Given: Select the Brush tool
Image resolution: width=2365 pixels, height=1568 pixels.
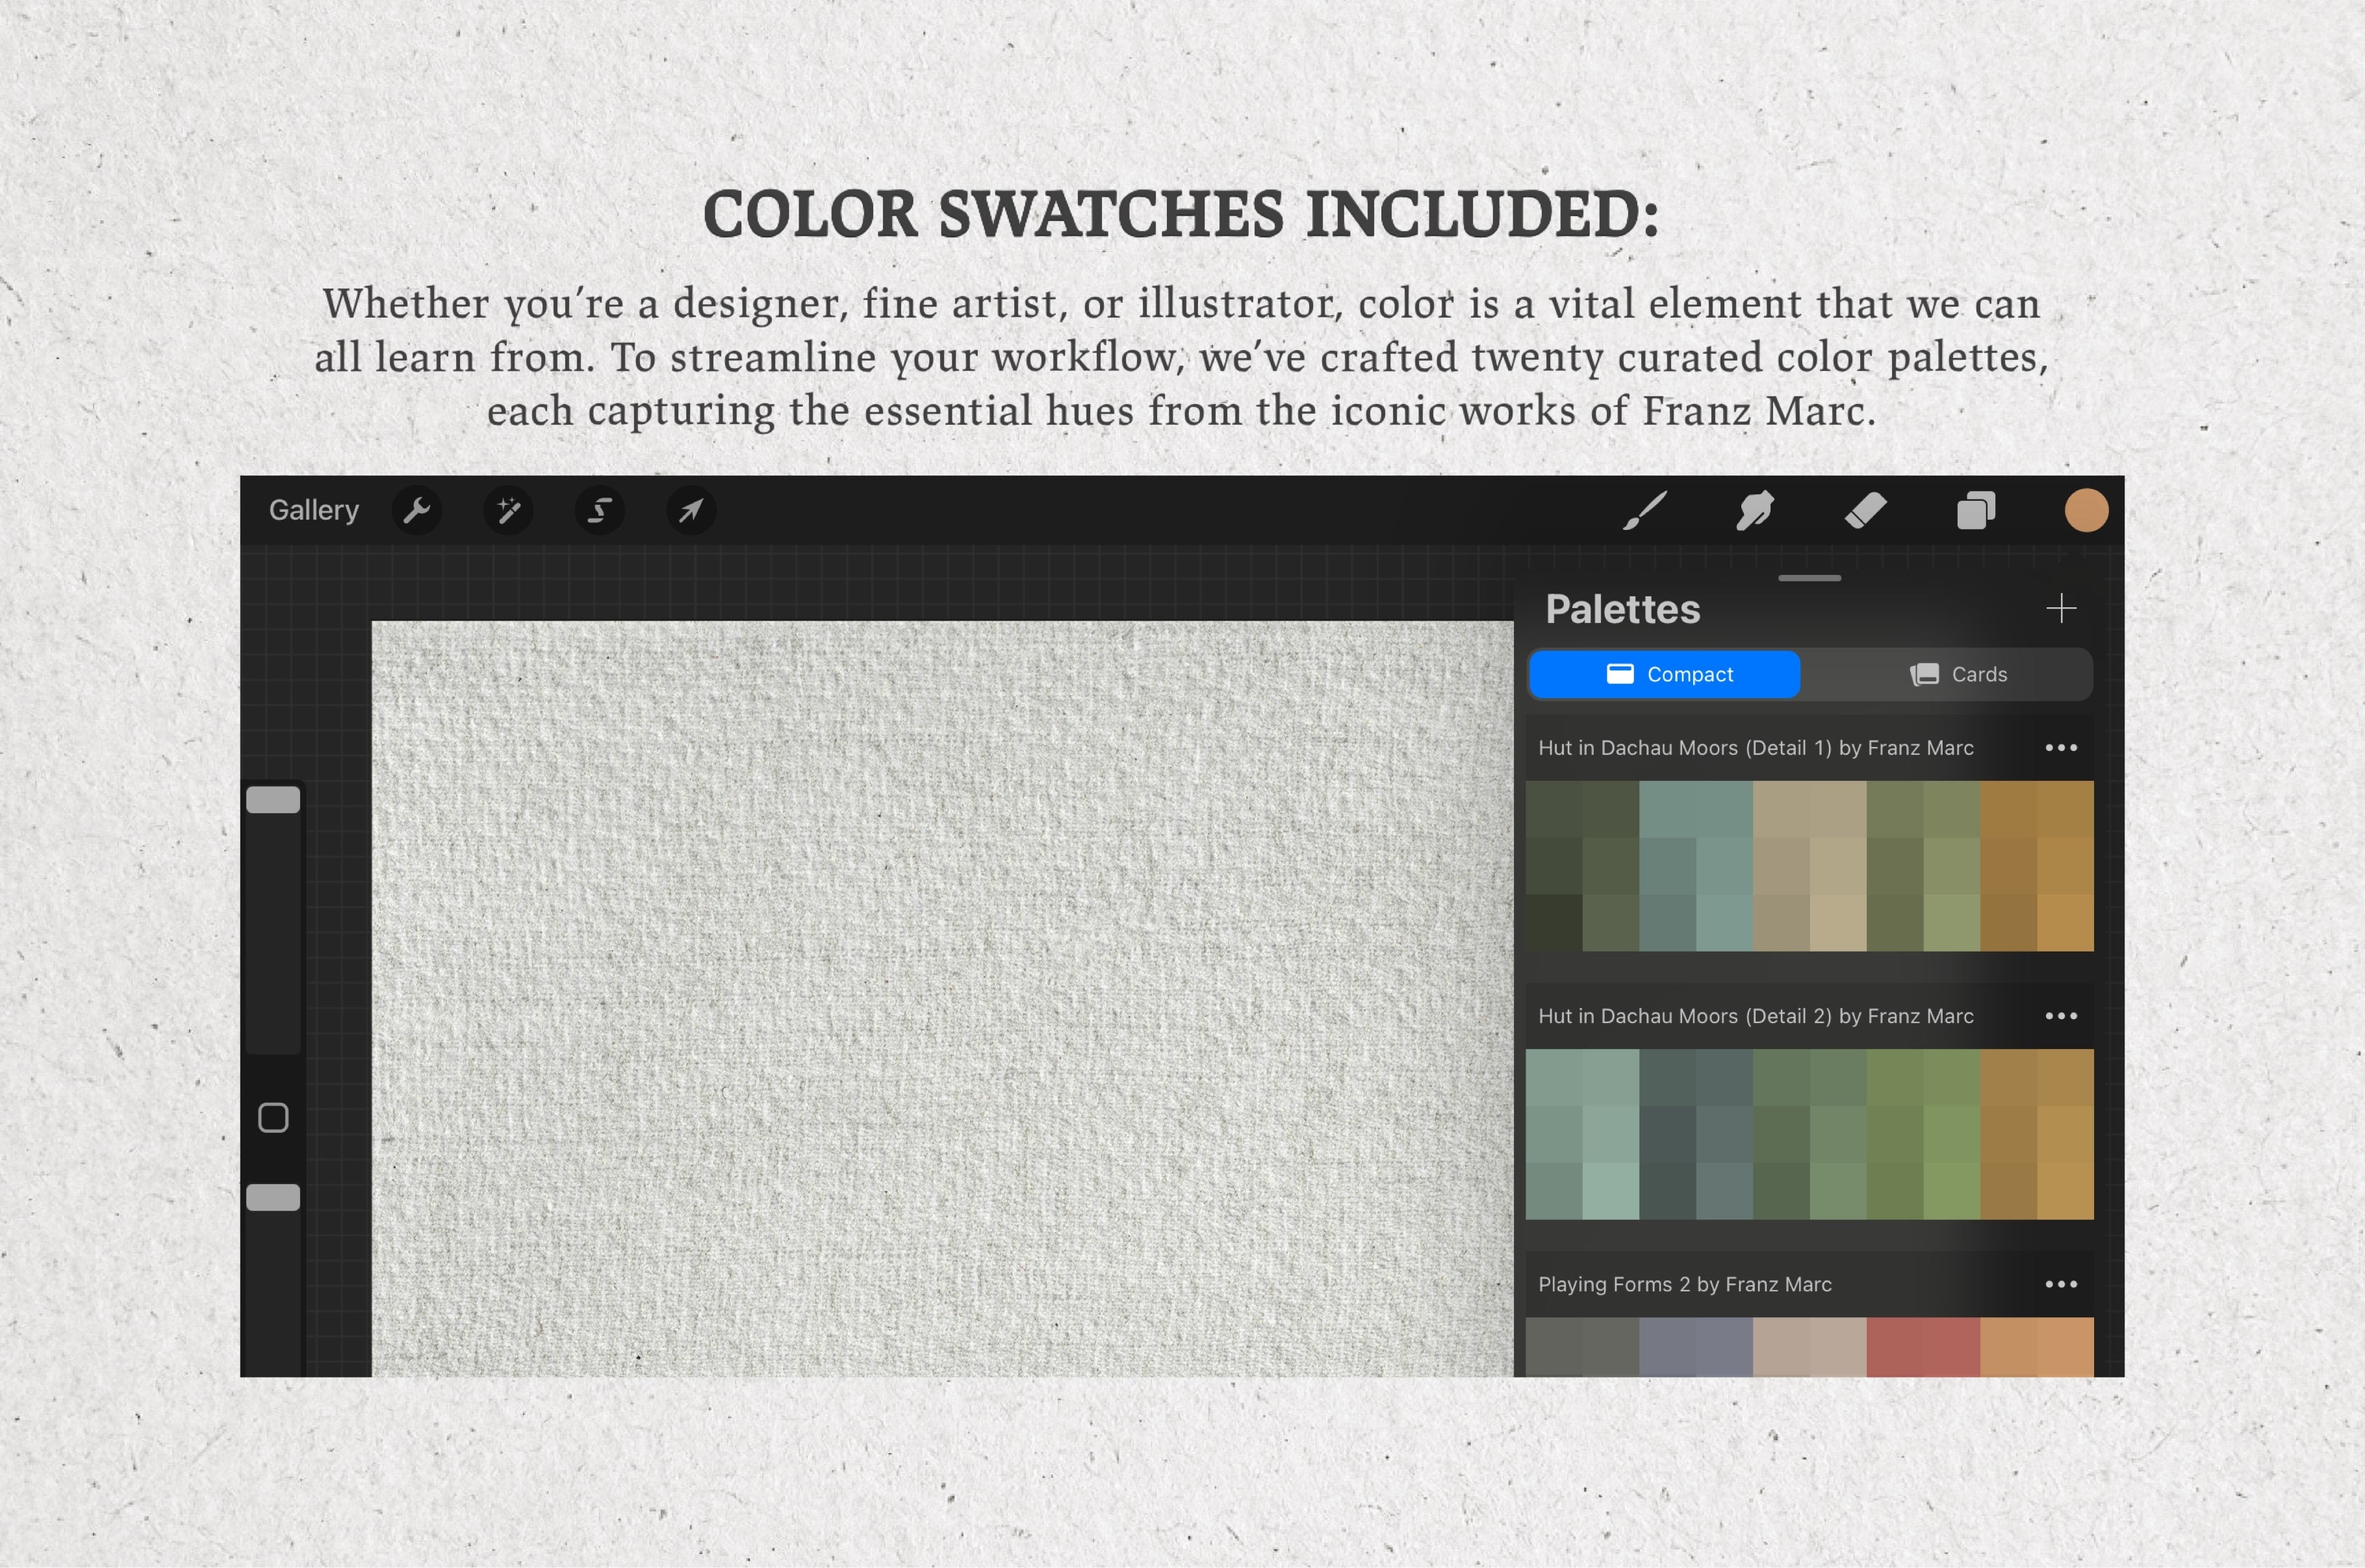Looking at the screenshot, I should click(x=1645, y=511).
